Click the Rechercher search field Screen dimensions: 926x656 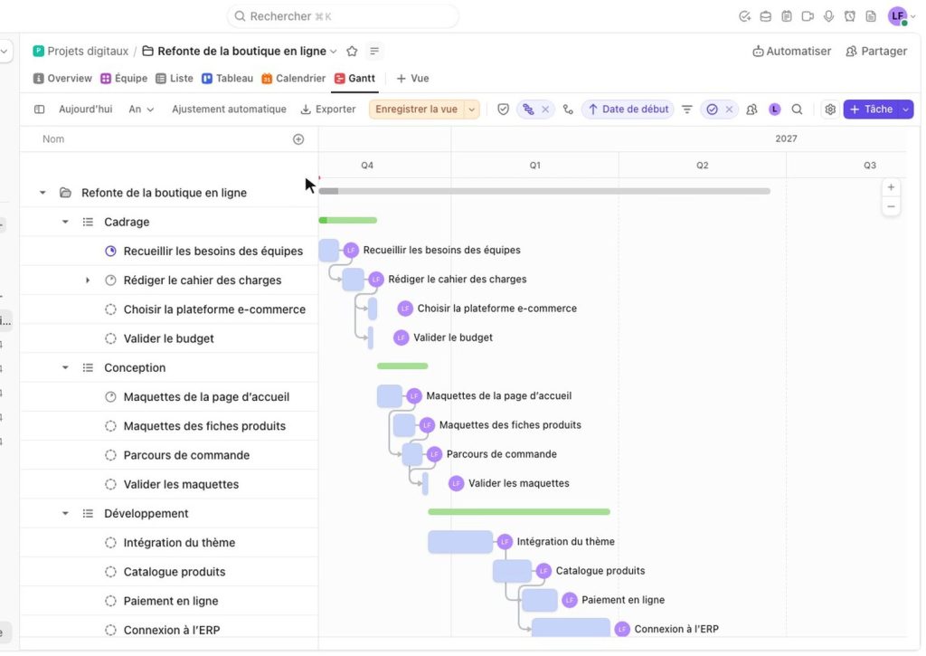pyautogui.click(x=343, y=16)
